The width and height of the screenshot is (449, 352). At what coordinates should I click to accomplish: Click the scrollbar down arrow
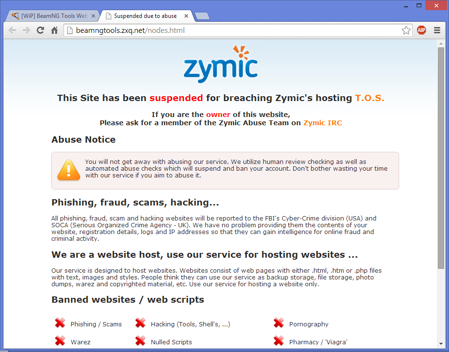pyautogui.click(x=441, y=343)
